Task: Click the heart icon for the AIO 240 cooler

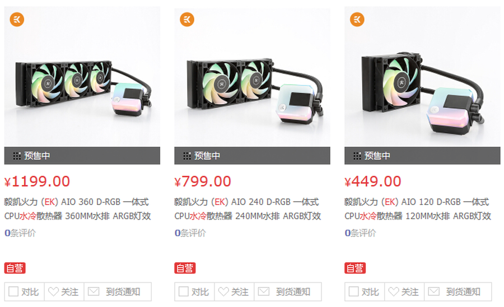Action: (x=223, y=291)
